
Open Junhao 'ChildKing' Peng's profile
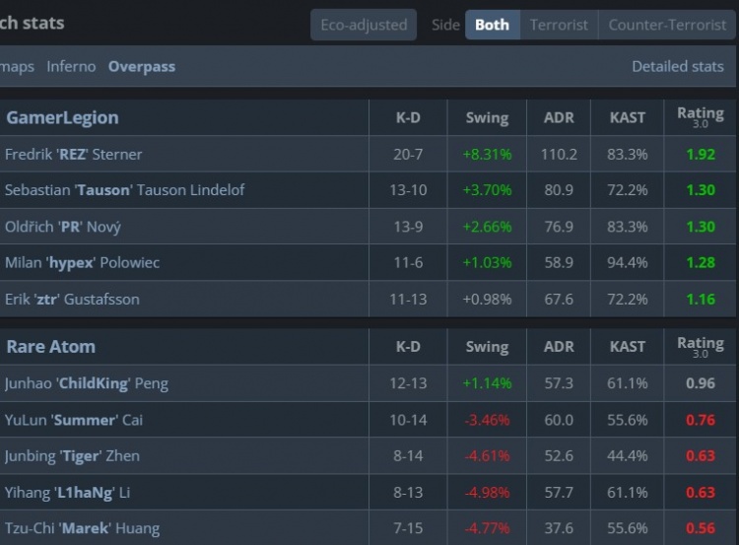pos(87,383)
